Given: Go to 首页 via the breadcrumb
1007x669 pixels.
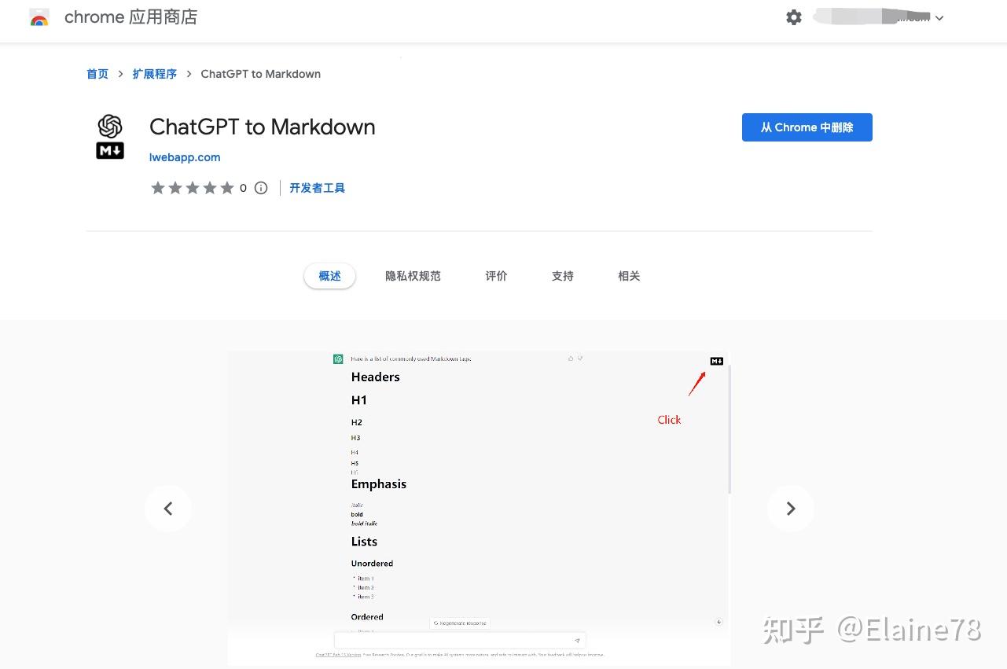Looking at the screenshot, I should click(97, 73).
